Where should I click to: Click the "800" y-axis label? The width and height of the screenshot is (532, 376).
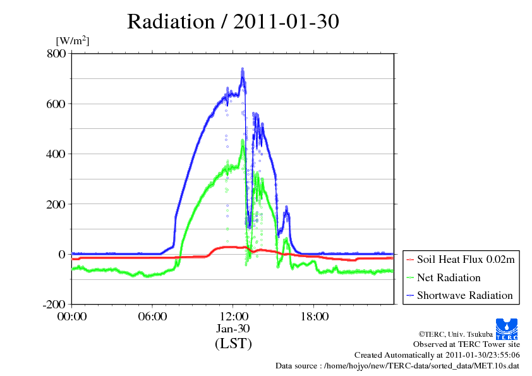[56, 54]
